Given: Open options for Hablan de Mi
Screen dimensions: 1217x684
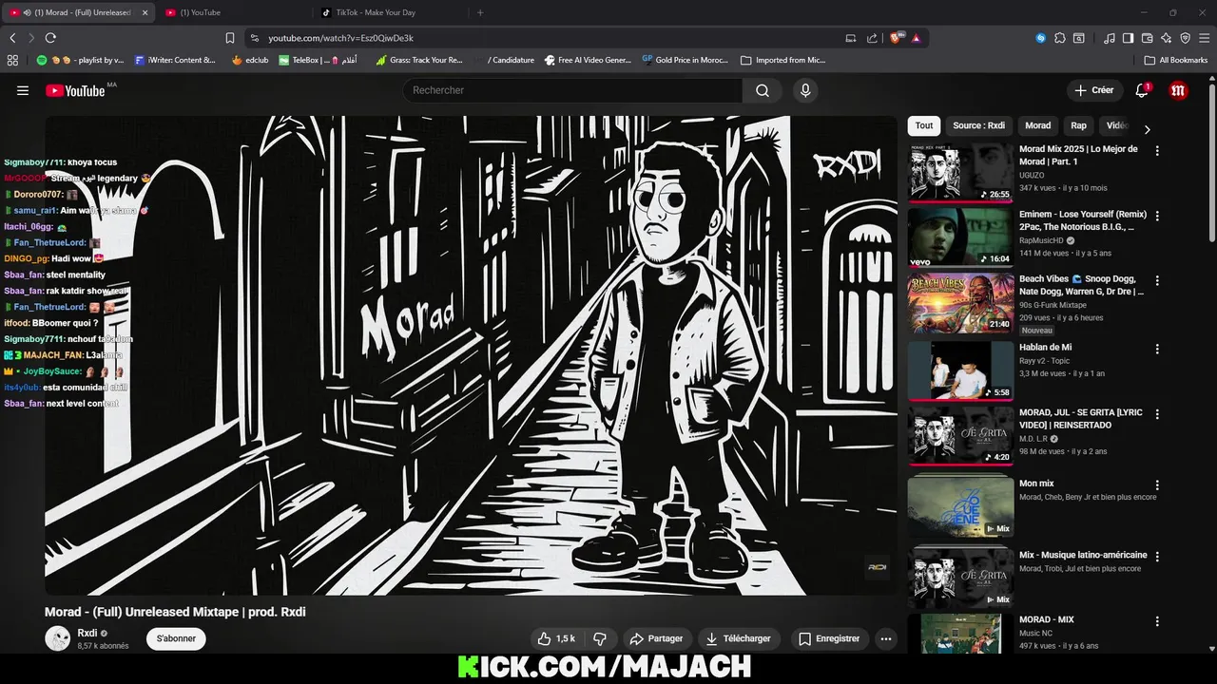Looking at the screenshot, I should click(1157, 349).
